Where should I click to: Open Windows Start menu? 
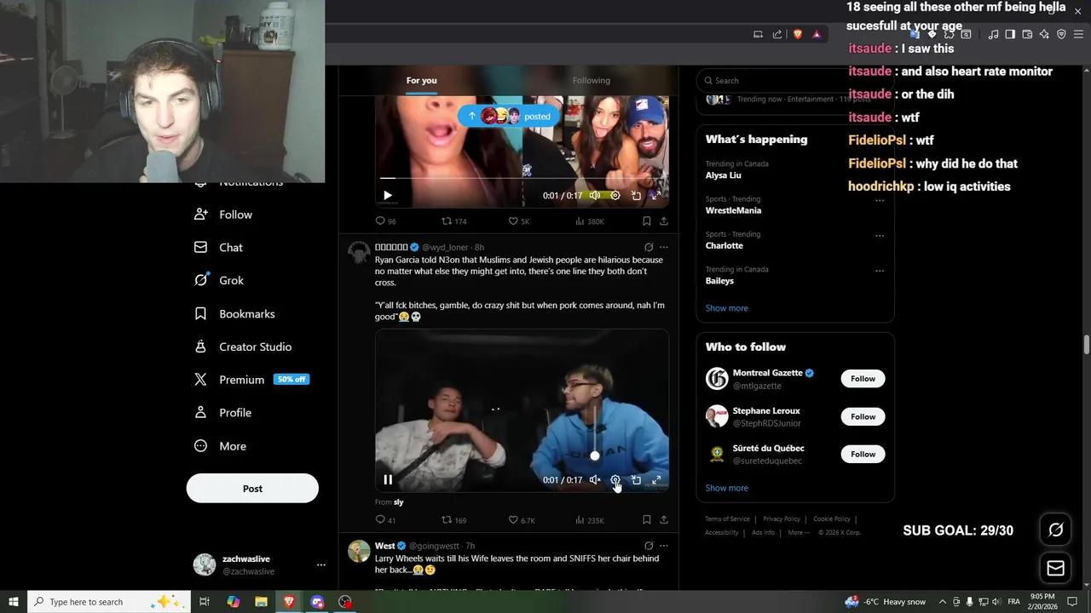(14, 602)
